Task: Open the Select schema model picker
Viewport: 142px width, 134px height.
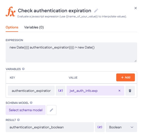Action: tap(26, 110)
